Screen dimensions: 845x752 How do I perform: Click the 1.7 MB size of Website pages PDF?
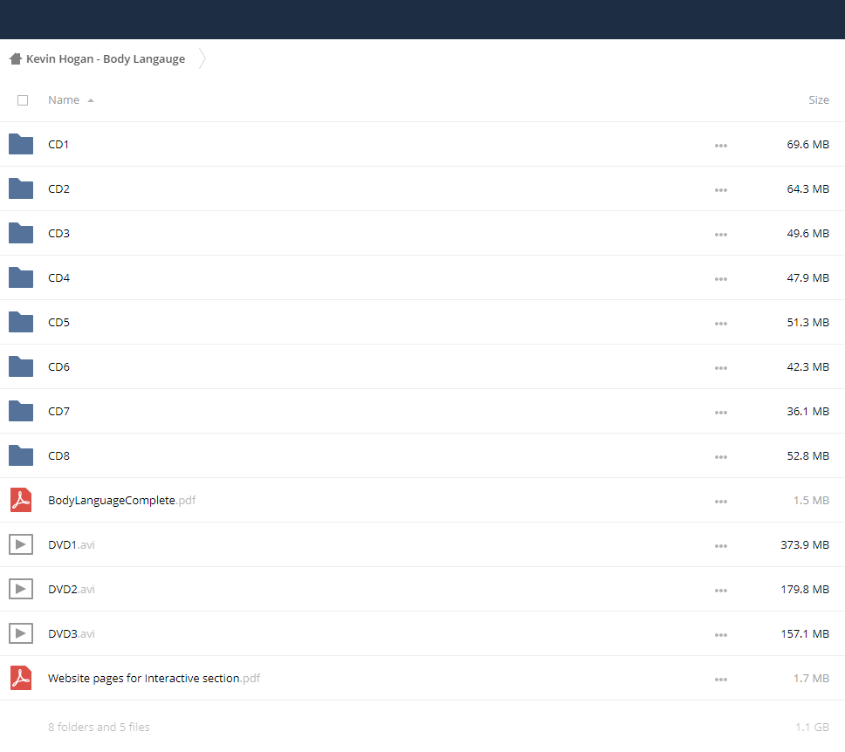click(x=811, y=678)
